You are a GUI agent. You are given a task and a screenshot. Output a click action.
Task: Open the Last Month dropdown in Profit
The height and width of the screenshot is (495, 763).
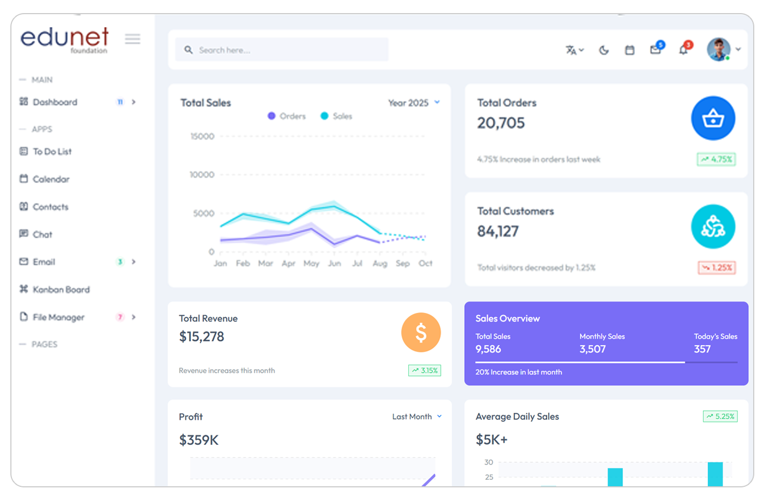(x=417, y=416)
